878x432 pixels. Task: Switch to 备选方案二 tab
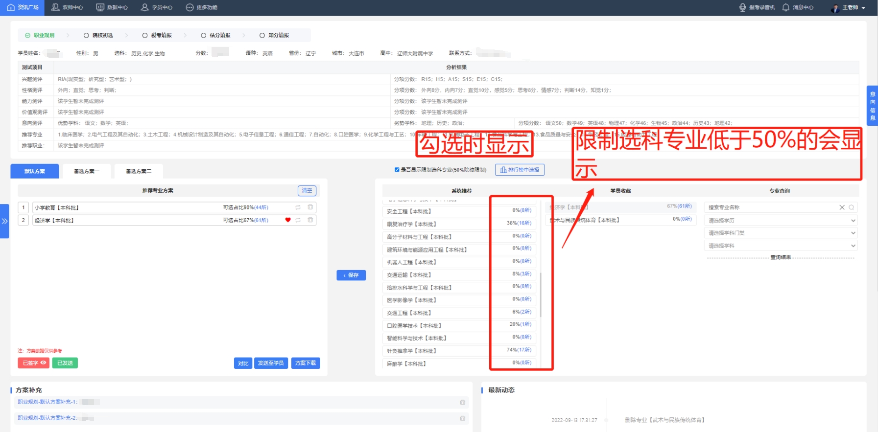click(x=139, y=171)
